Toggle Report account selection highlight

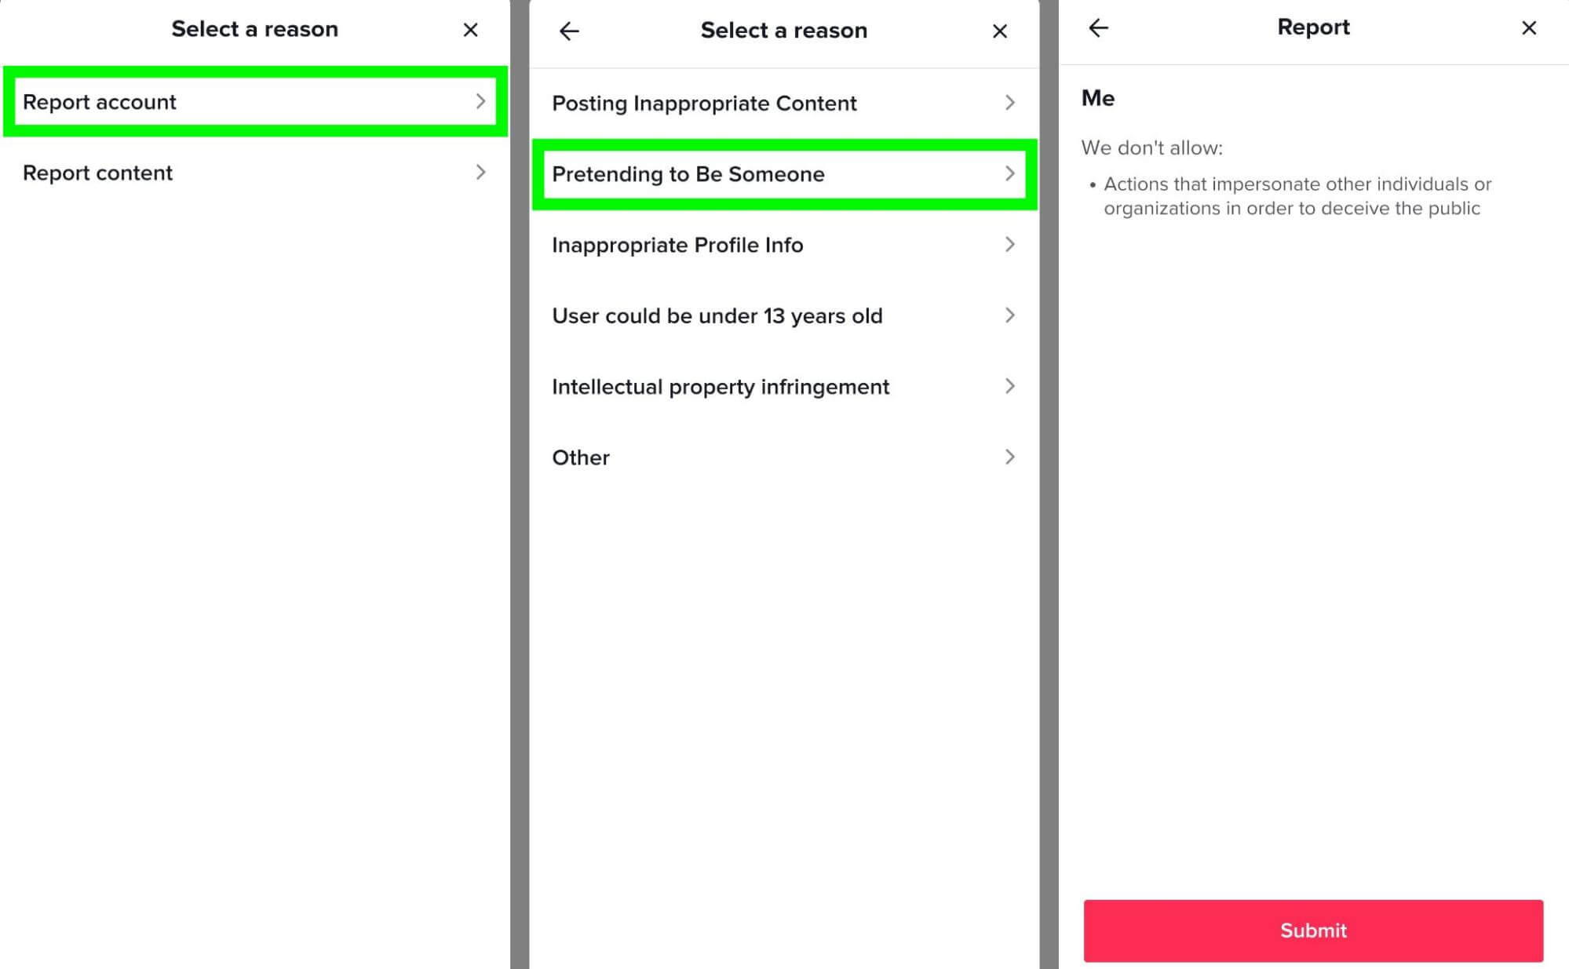point(252,102)
